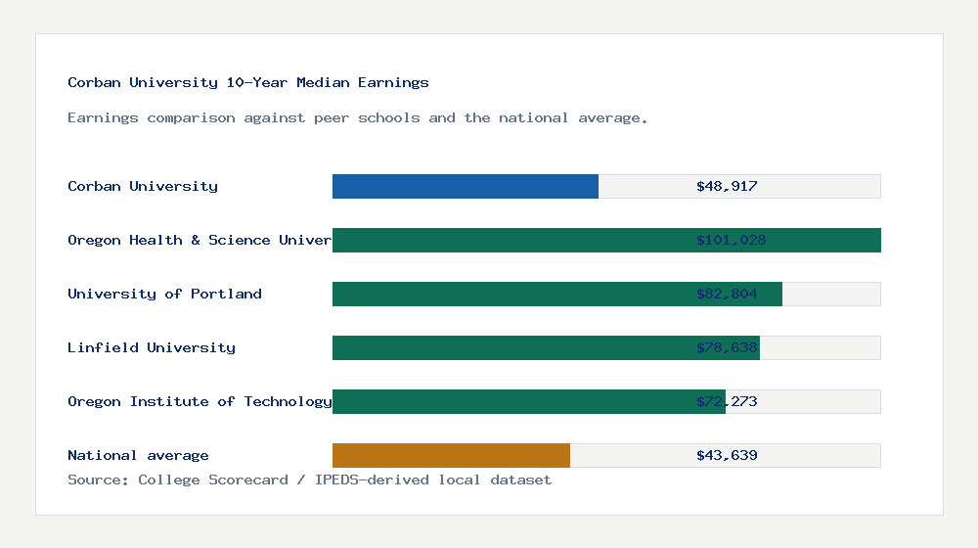Image resolution: width=978 pixels, height=548 pixels.
Task: Click the orange National average earnings bar
Action: coord(451,456)
